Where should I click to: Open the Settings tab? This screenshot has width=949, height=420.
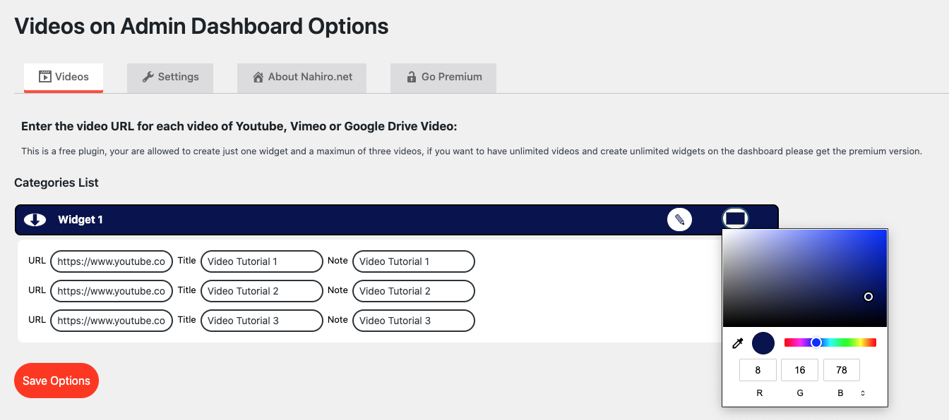click(x=170, y=77)
